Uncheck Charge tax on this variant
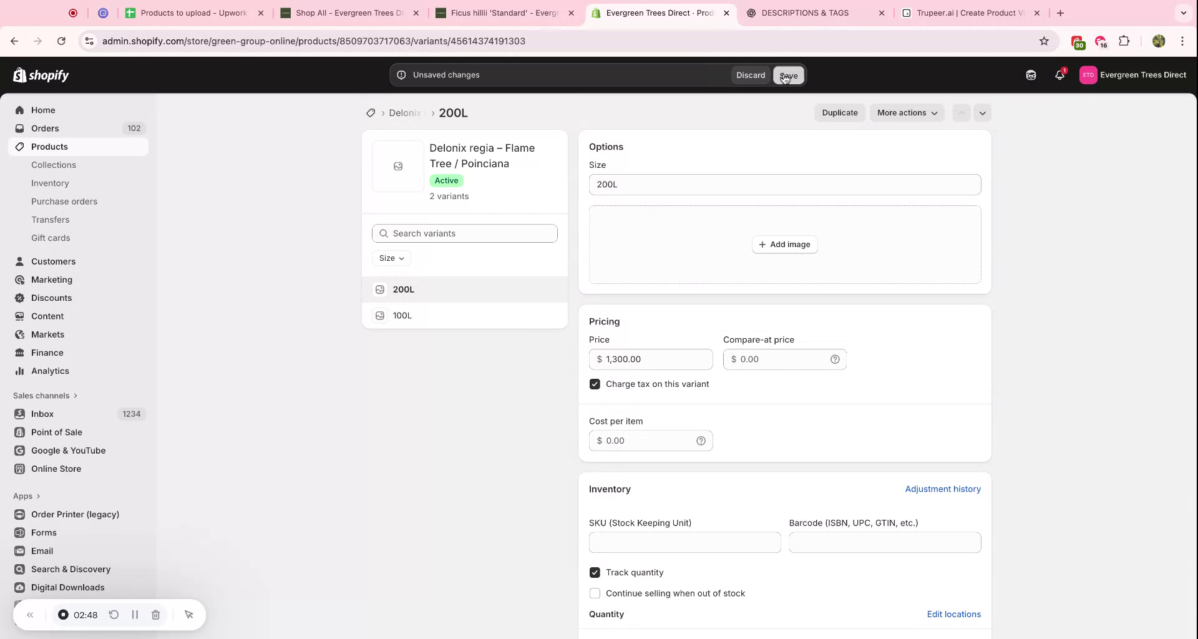This screenshot has width=1198, height=639. 595,384
